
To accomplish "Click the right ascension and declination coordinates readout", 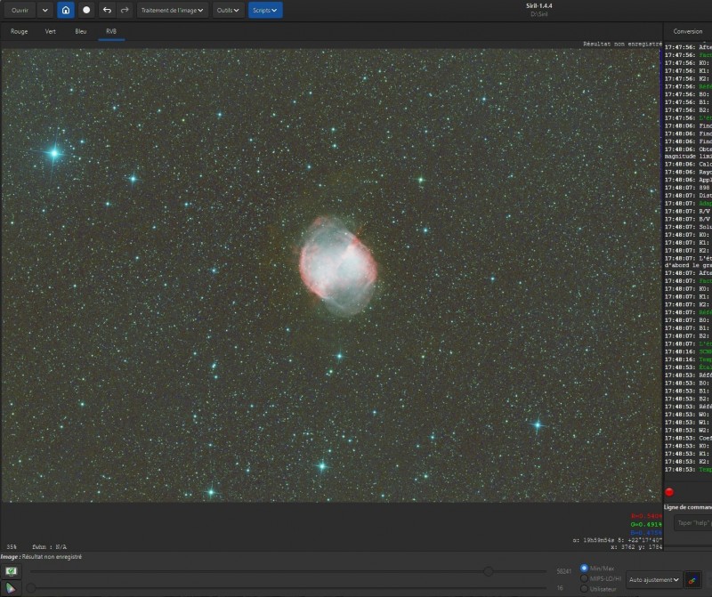I will [617, 540].
